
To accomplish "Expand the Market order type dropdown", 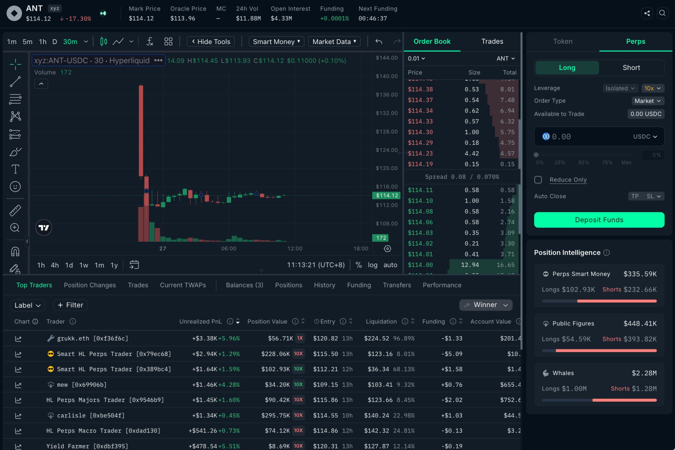I will (648, 101).
